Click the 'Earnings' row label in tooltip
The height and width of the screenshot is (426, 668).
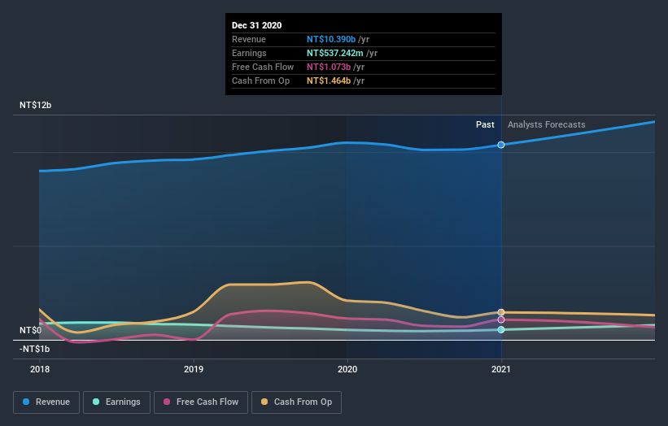pos(249,53)
